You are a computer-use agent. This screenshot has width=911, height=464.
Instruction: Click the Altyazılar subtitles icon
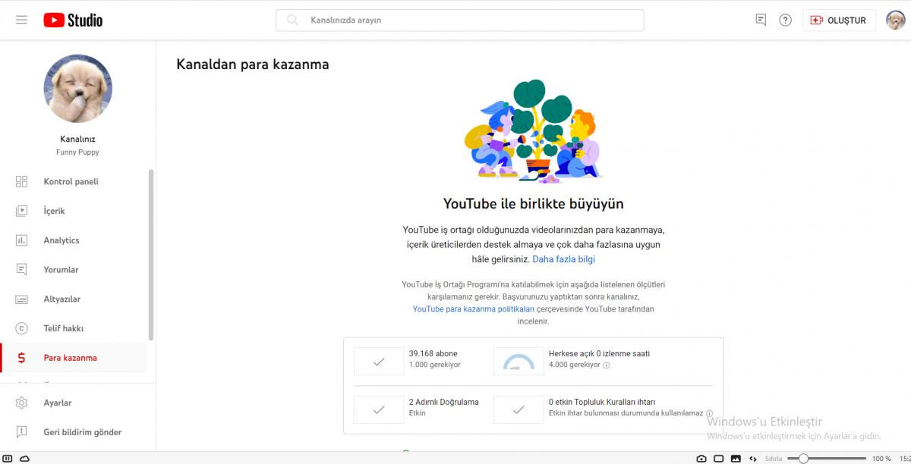click(21, 299)
